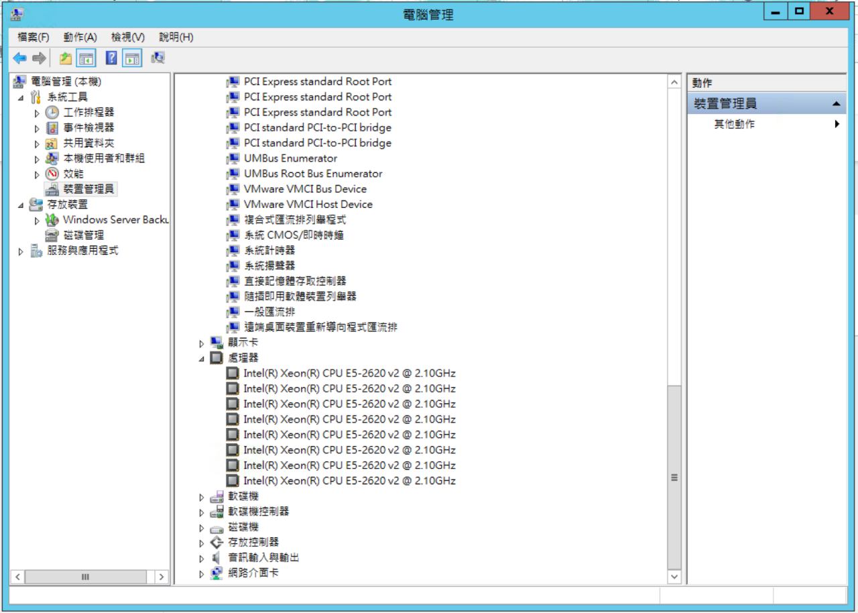The width and height of the screenshot is (858, 613).
Task: Expand the 顯示卡 device category
Action: coord(202,343)
